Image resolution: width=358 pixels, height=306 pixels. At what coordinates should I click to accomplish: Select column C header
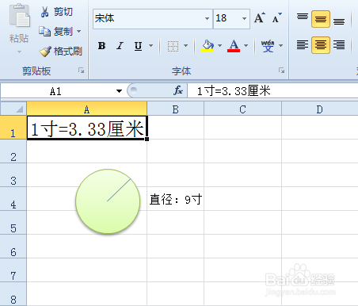242,109
